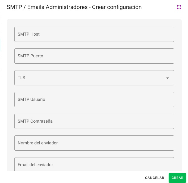Focus the SMTP Contraseña field
This screenshot has height=183, width=188.
pyautogui.click(x=94, y=121)
